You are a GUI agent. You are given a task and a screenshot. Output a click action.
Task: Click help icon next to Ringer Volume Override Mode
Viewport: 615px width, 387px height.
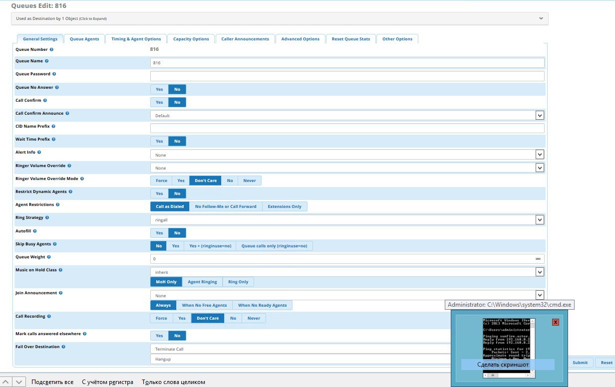82,178
